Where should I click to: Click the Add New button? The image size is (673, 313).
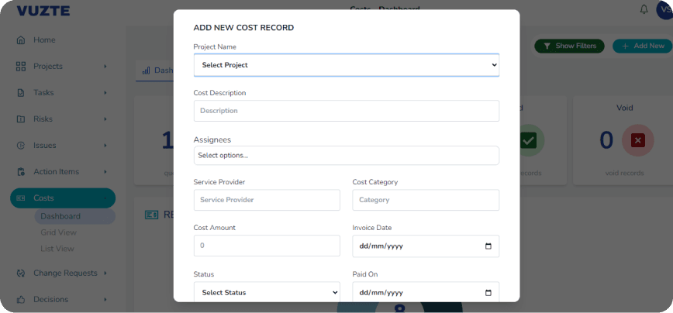pyautogui.click(x=643, y=46)
